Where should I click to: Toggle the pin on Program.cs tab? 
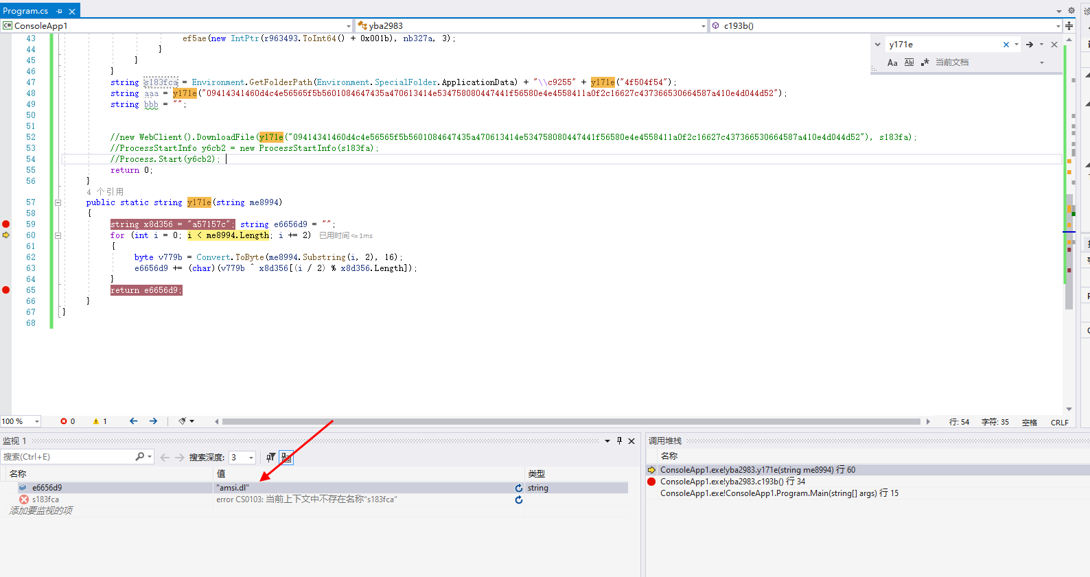(x=60, y=11)
